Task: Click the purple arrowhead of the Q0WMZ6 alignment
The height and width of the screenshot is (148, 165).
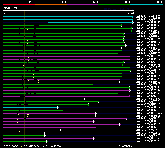Action: click(127, 119)
